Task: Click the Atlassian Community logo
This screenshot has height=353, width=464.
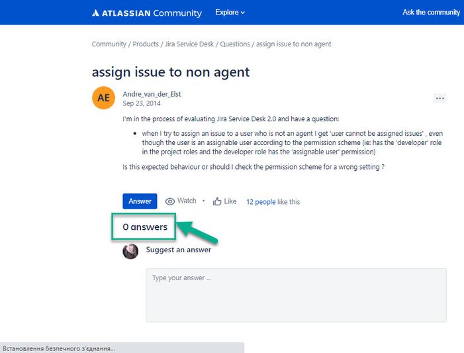Action: click(x=147, y=13)
